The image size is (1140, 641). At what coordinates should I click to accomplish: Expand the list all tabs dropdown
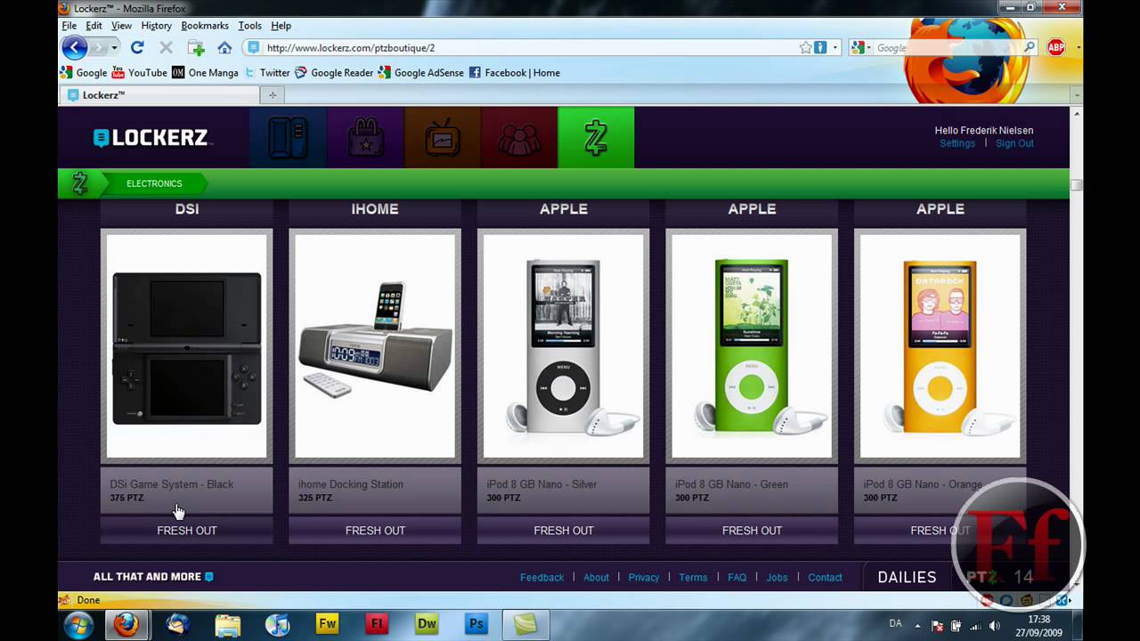(x=1076, y=95)
